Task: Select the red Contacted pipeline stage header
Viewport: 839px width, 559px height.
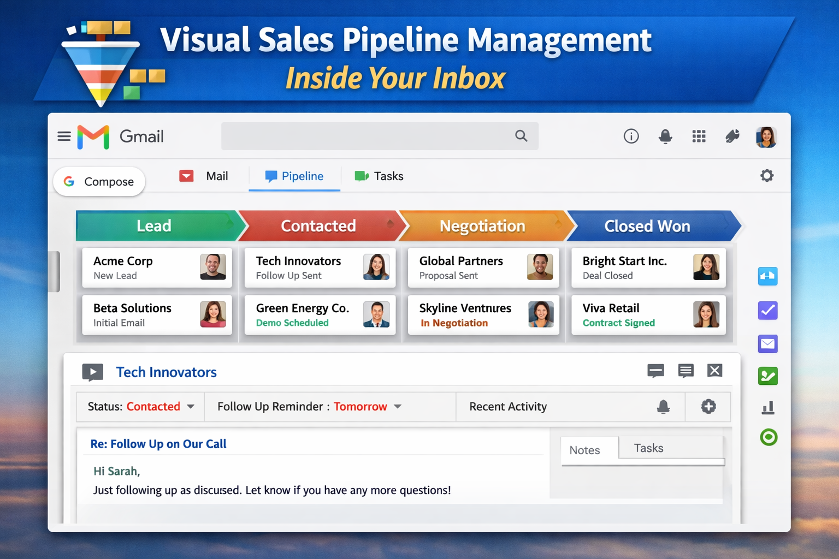Action: 318,225
